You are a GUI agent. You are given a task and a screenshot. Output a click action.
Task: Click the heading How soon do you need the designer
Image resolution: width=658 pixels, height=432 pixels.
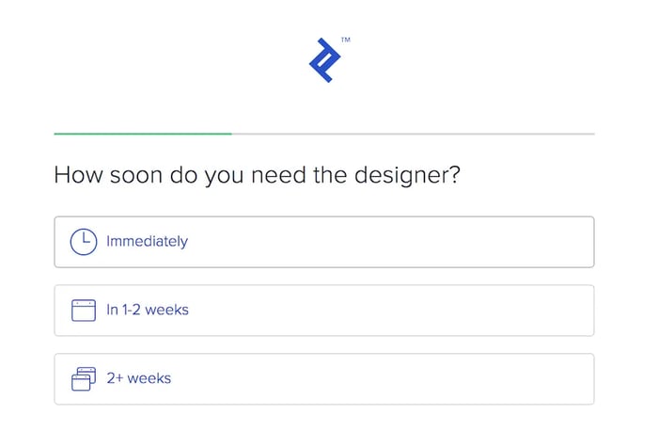(x=257, y=175)
